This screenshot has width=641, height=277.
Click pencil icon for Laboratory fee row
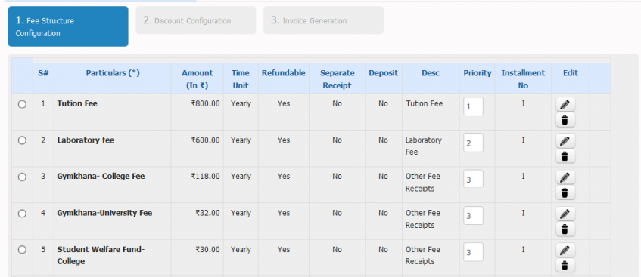(565, 140)
